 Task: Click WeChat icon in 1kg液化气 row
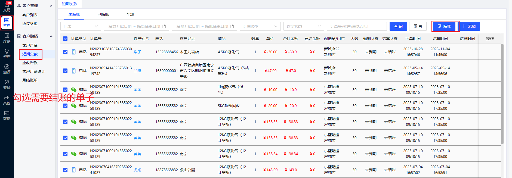tap(74, 90)
